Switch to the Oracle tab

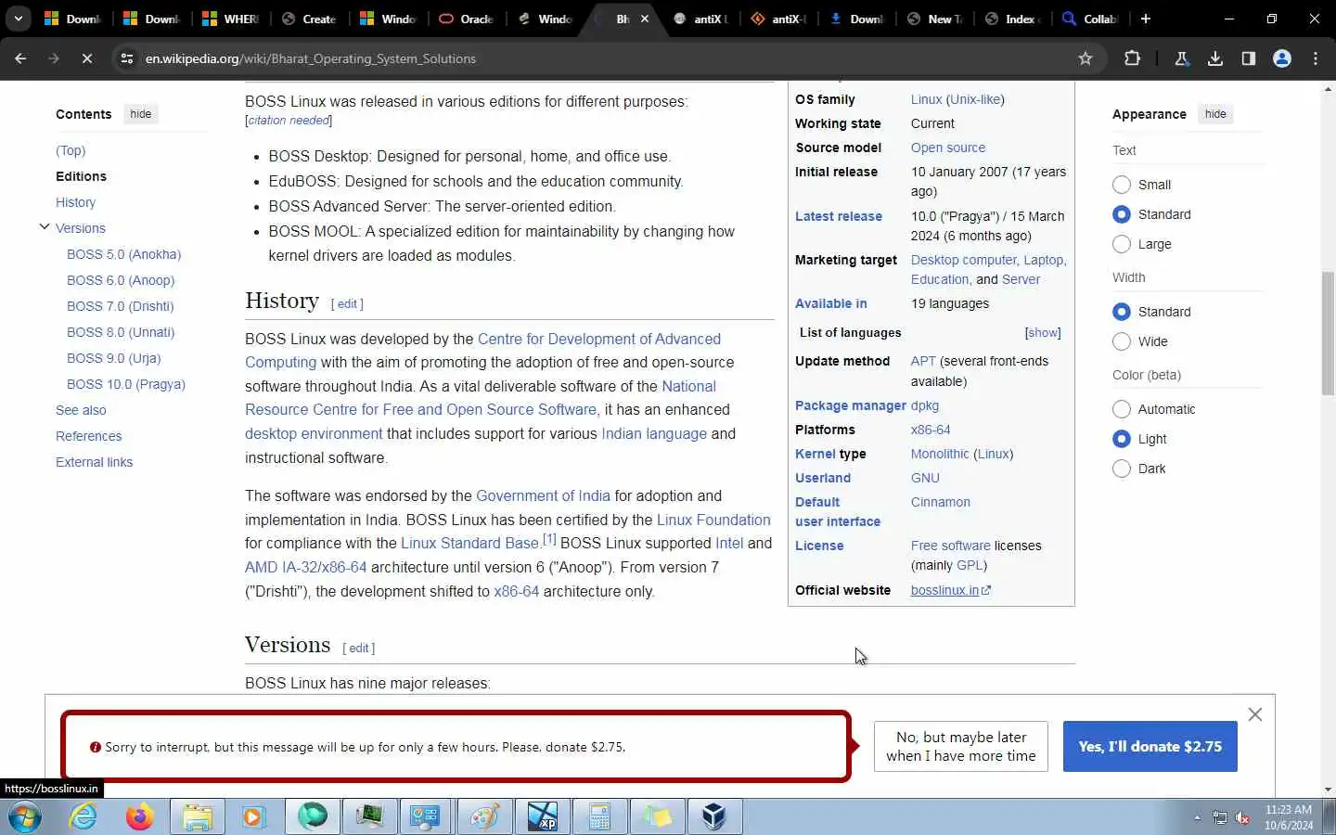pyautogui.click(x=467, y=19)
